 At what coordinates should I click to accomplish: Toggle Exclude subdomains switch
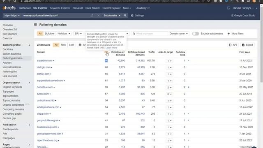(x=196, y=34)
